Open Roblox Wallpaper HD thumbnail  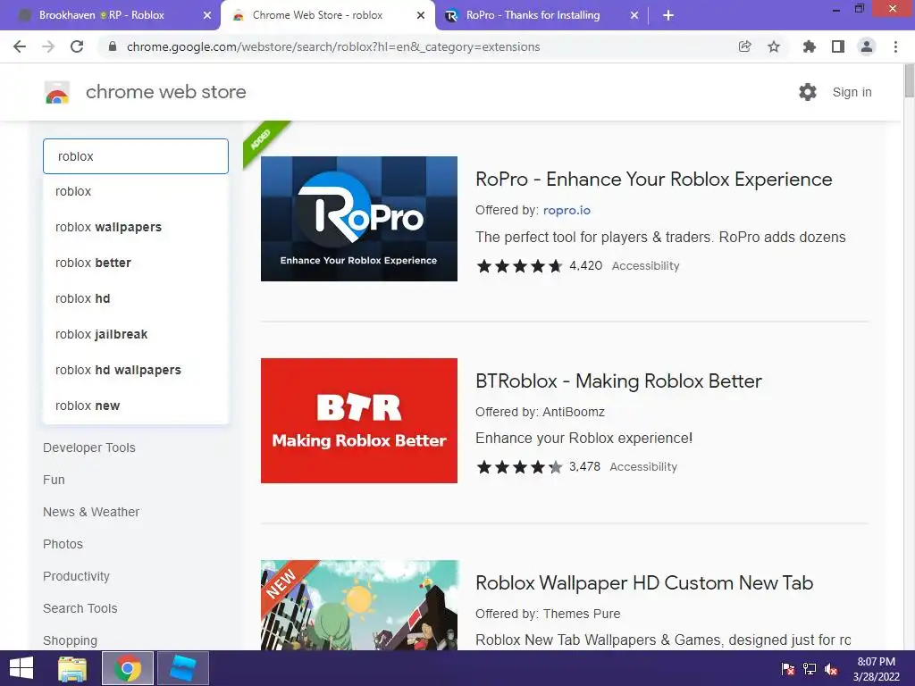tap(359, 605)
